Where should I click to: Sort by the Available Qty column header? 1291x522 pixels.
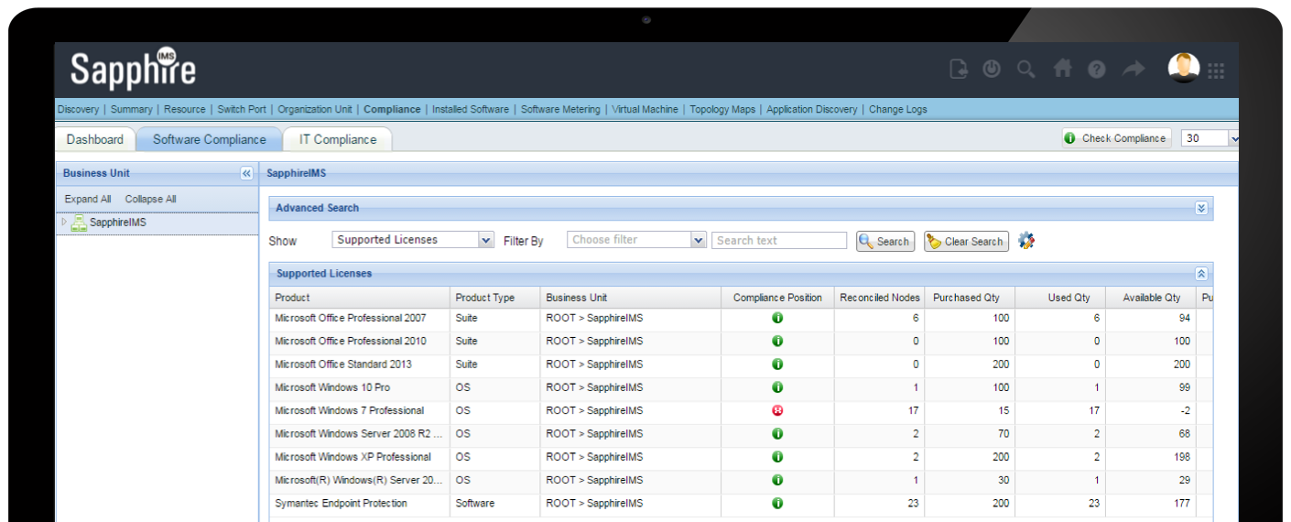1151,298
